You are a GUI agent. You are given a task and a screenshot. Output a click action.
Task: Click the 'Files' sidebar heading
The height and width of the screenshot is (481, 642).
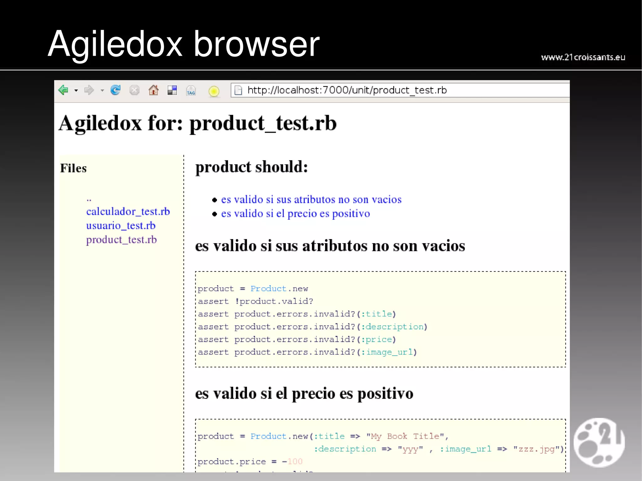pos(73,168)
